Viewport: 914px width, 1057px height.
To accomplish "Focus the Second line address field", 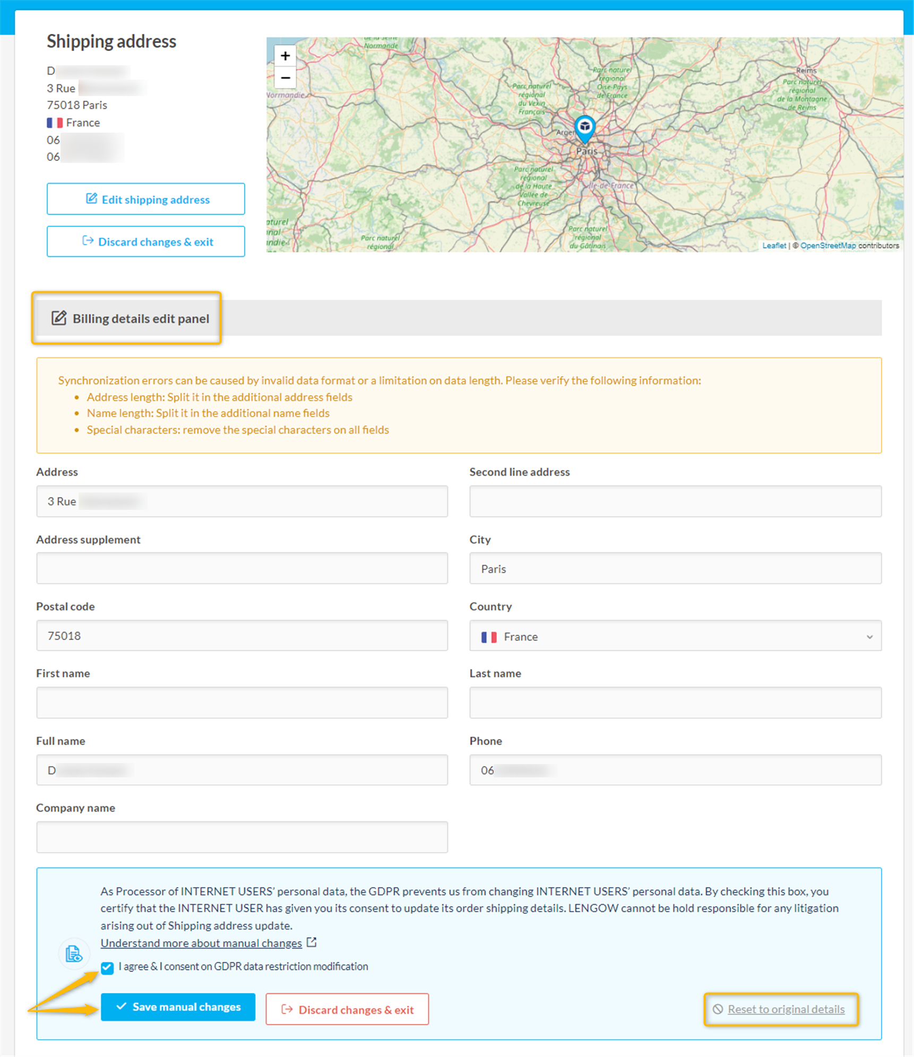I will pos(675,501).
